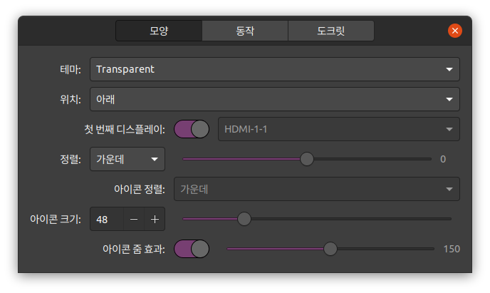Disable the 아이콘 줌 효과 switch
Image resolution: width=490 pixels, height=293 pixels.
coord(192,249)
